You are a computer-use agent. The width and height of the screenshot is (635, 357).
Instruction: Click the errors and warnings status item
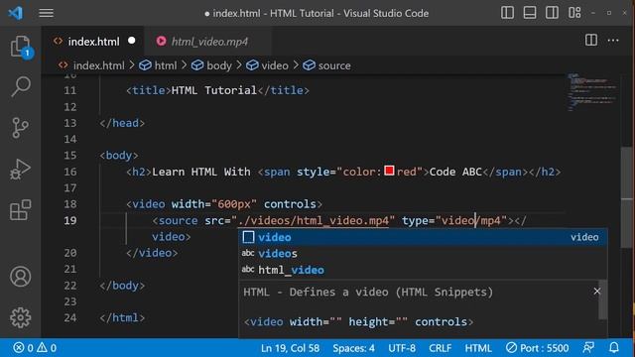35,348
